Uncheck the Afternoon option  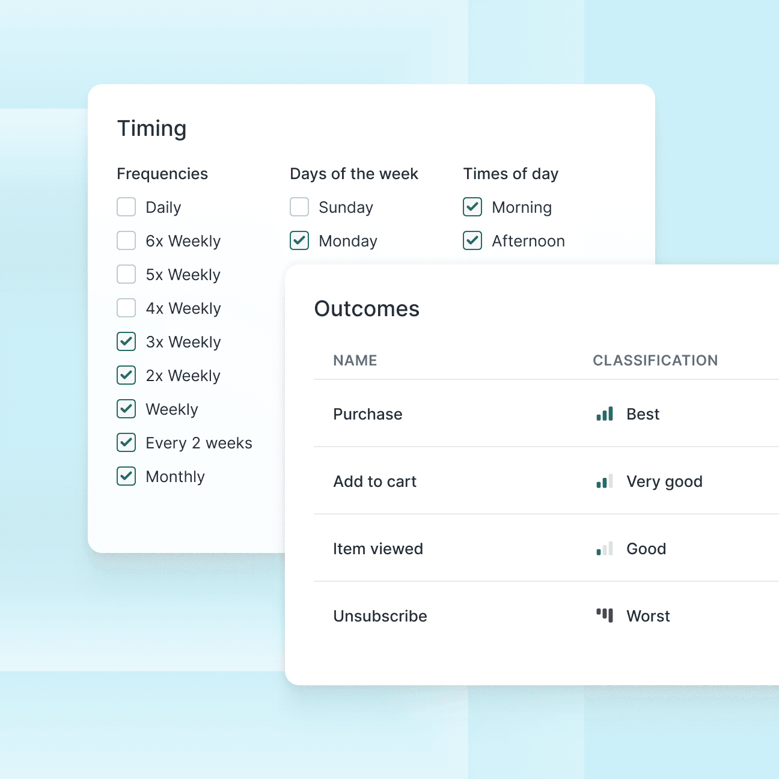472,240
